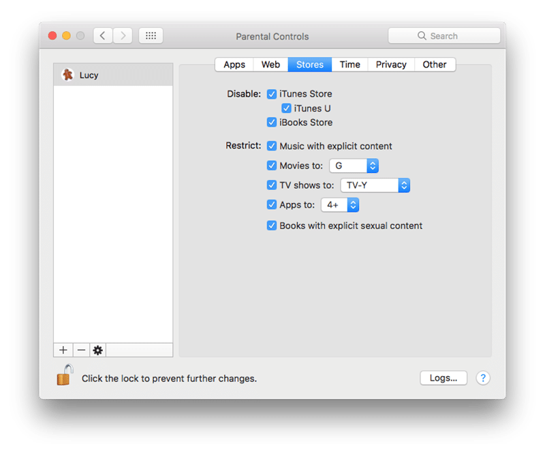The width and height of the screenshot is (545, 455).
Task: Switch to the Privacy tab
Action: click(x=391, y=65)
